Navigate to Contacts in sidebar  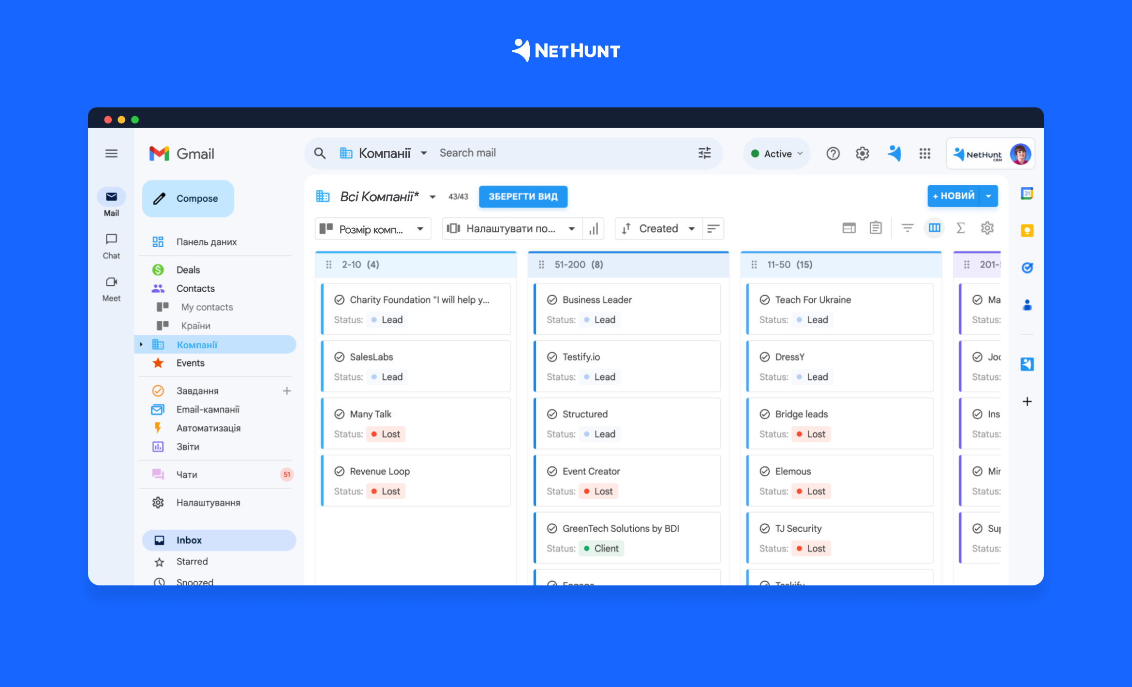195,288
